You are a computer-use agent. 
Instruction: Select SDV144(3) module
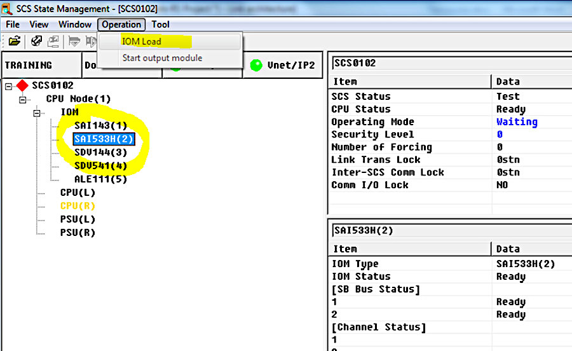tap(100, 152)
